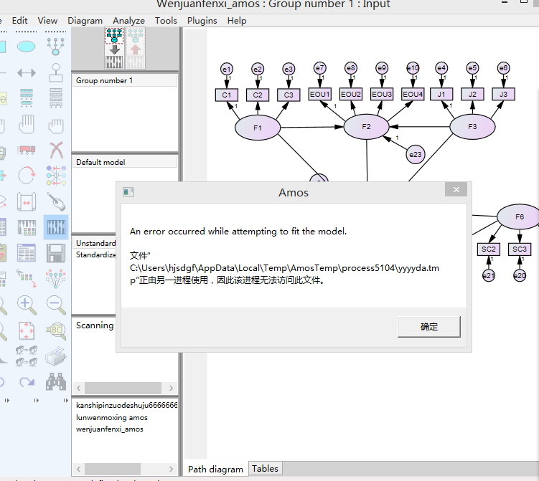
Task: Close the Amos error dialog
Action: coord(456,189)
